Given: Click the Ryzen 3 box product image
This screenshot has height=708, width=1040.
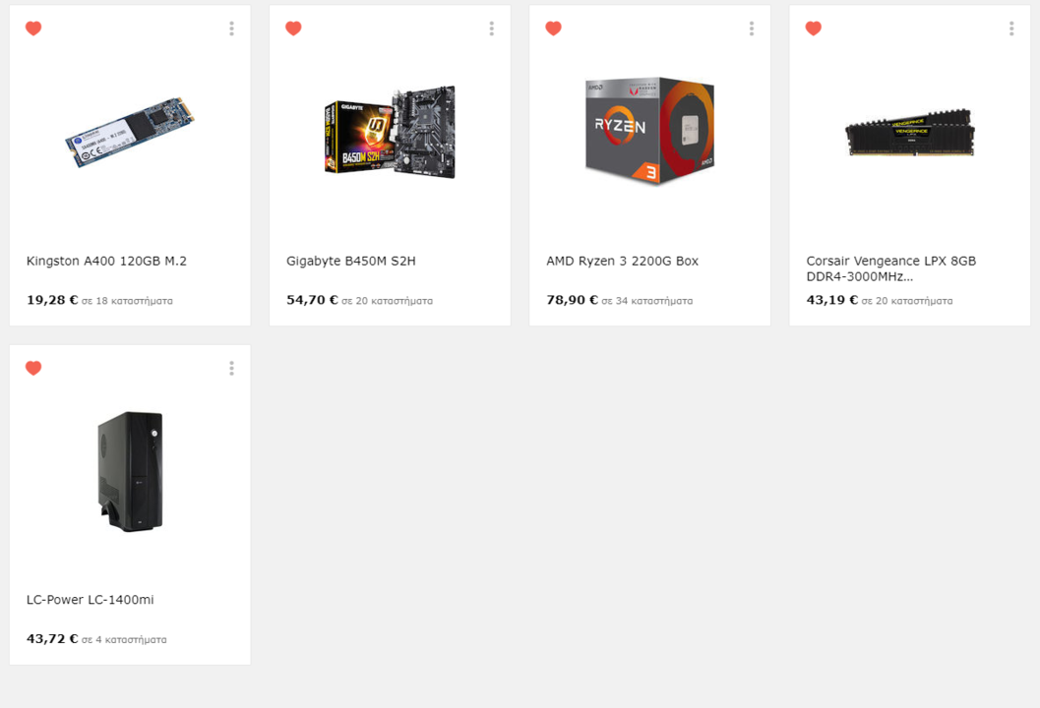Looking at the screenshot, I should [x=650, y=131].
